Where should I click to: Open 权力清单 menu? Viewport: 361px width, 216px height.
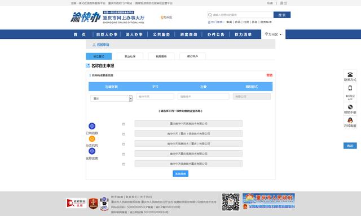click(243, 34)
